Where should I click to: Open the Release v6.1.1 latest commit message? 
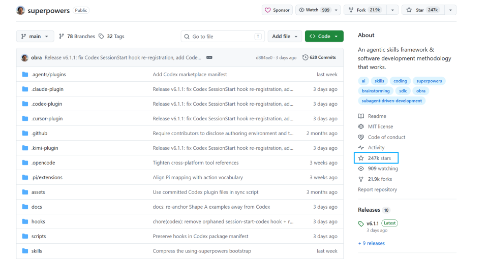123,57
